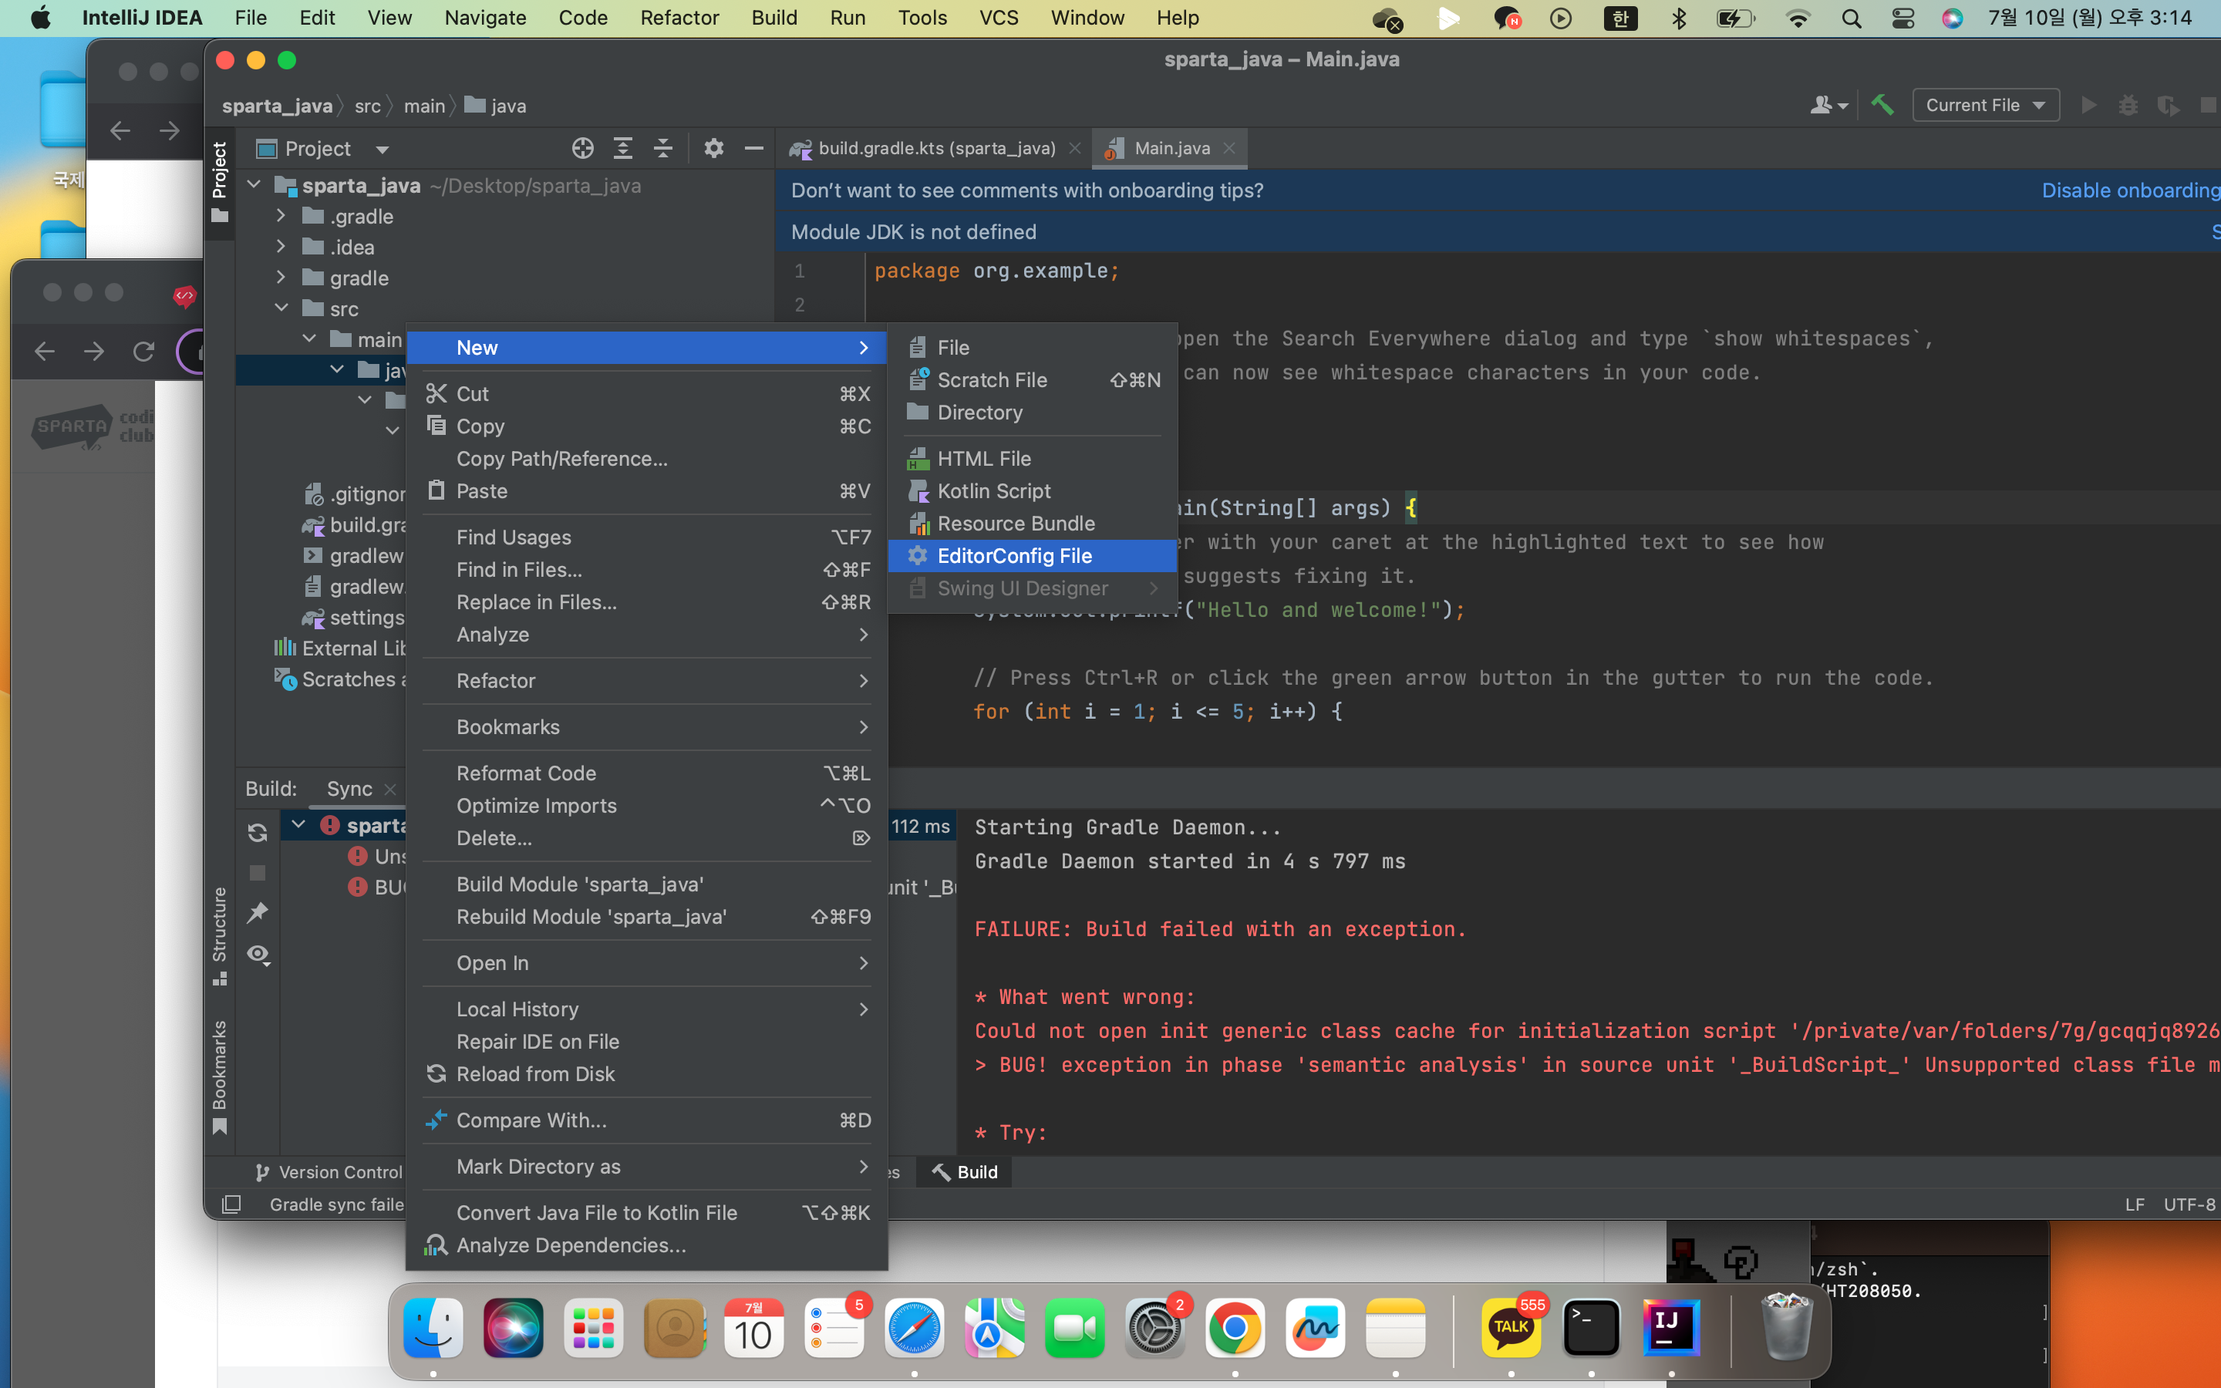Hide the Project panel with minus icon
The image size is (2221, 1388).
753,148
